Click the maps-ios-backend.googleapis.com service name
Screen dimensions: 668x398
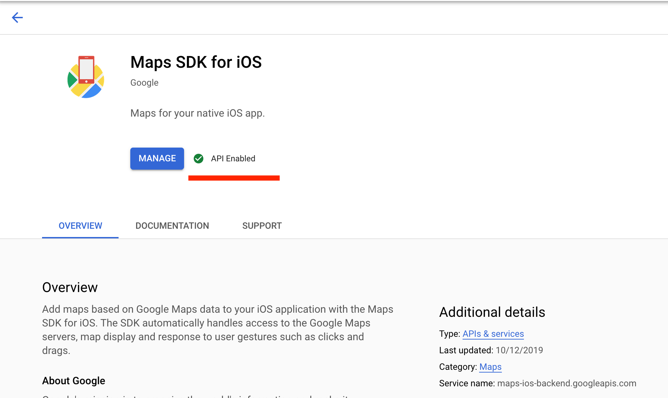566,383
